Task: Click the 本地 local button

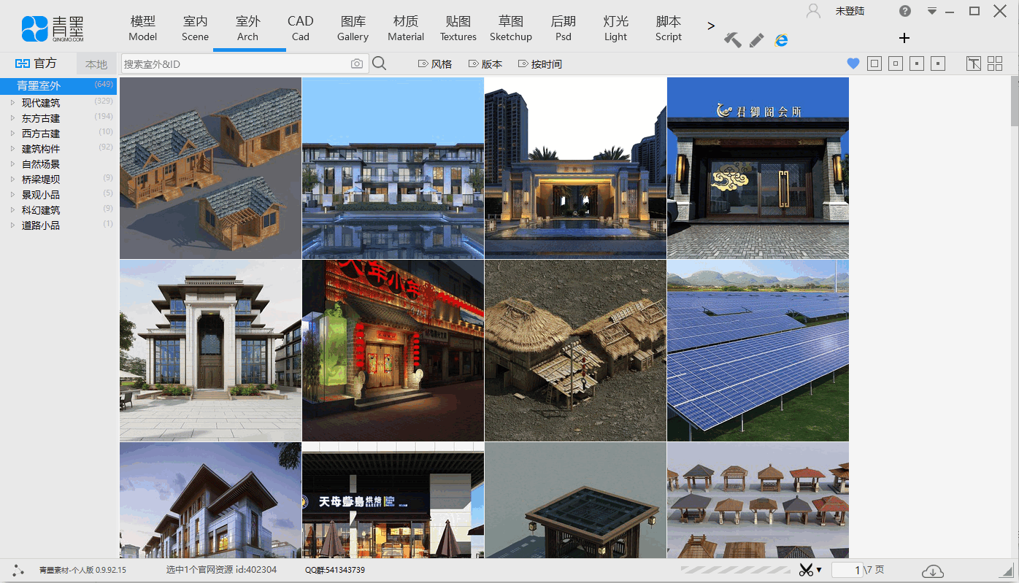Action: pos(96,64)
